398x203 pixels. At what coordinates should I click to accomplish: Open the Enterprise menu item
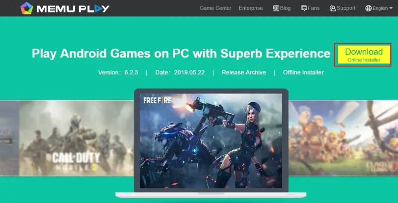tap(251, 8)
